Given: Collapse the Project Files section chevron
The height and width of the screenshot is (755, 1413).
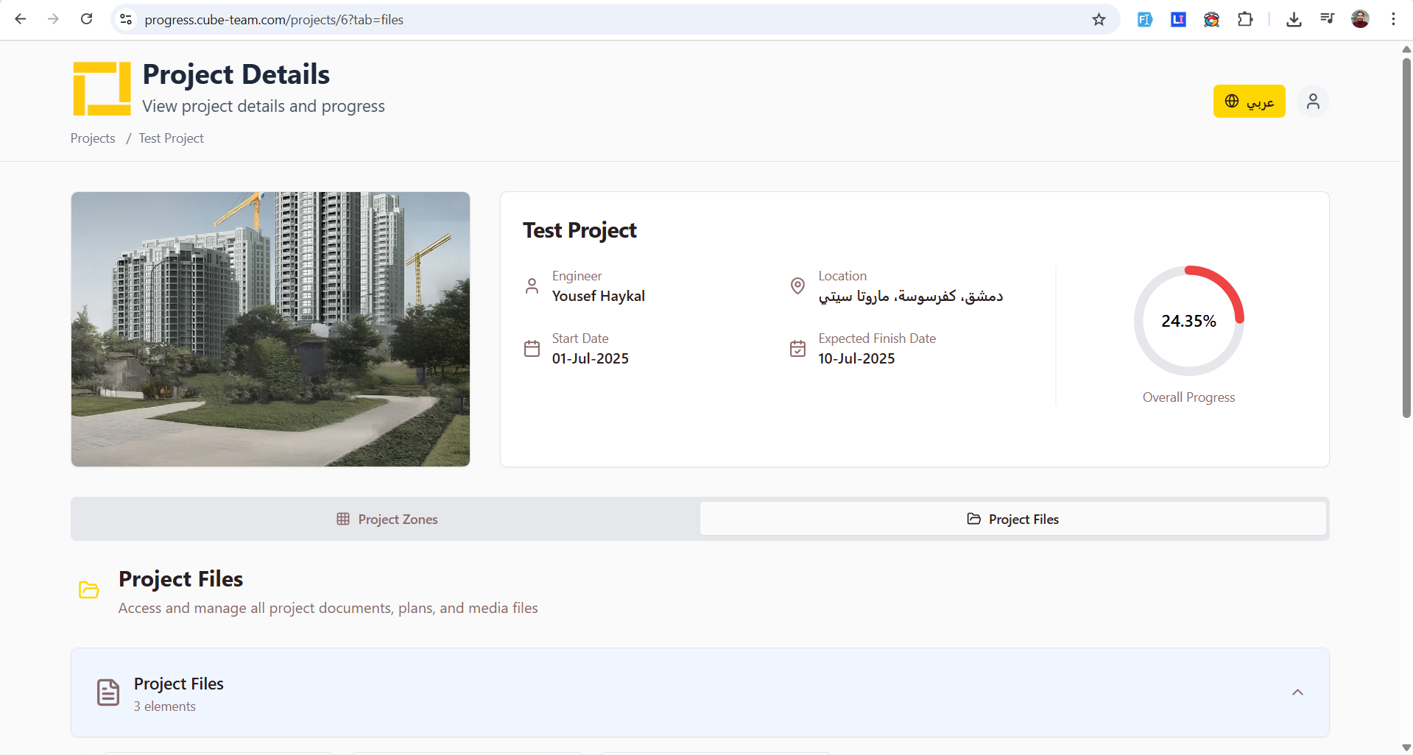Looking at the screenshot, I should [x=1297, y=692].
